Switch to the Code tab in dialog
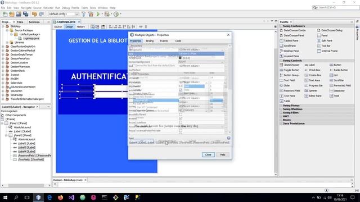 click(178, 41)
